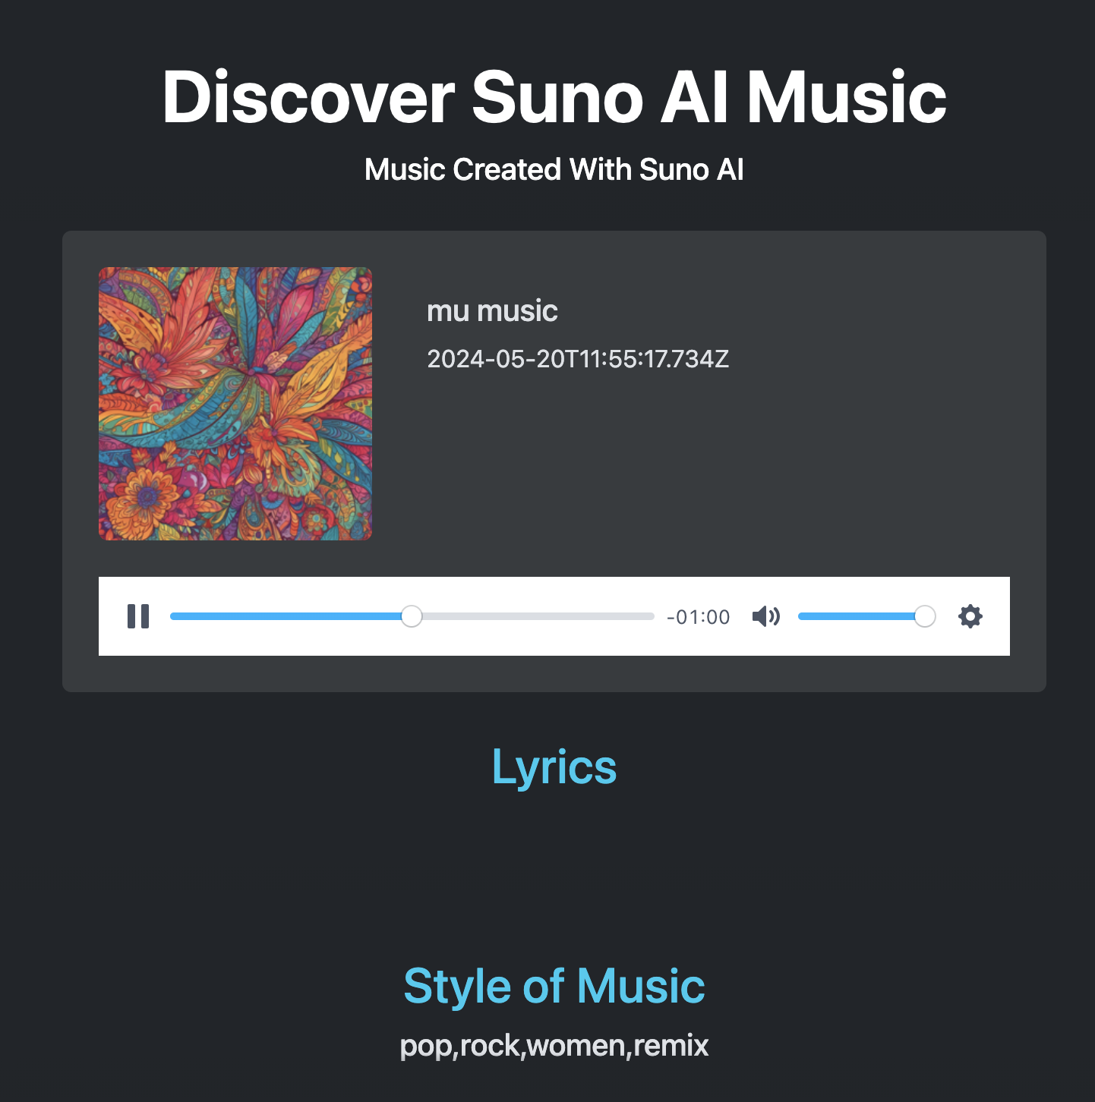Mute audio with the speaker icon
The height and width of the screenshot is (1102, 1095).
pos(766,616)
